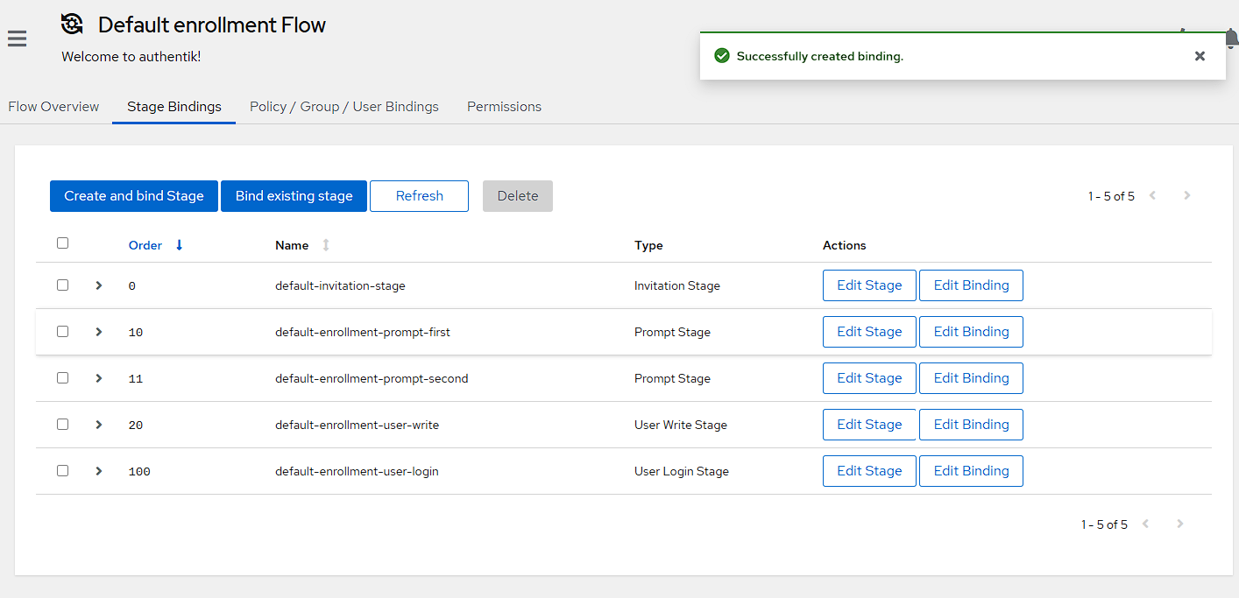Refresh the stage bindings list
Viewport: 1239px width, 598px height.
click(419, 196)
